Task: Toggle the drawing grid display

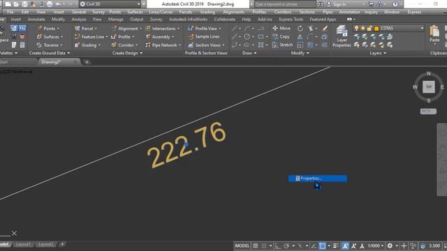Action: click(256, 245)
